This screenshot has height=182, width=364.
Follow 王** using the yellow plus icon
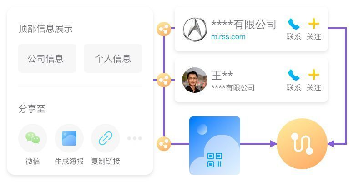tap(314, 75)
